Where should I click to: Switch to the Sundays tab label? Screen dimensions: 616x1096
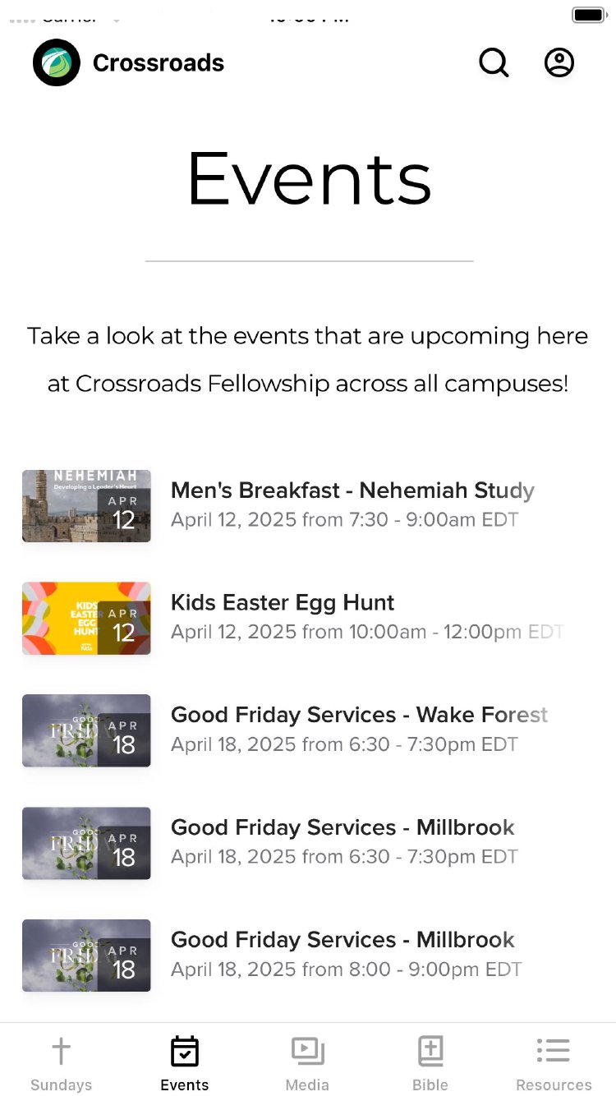click(61, 1085)
